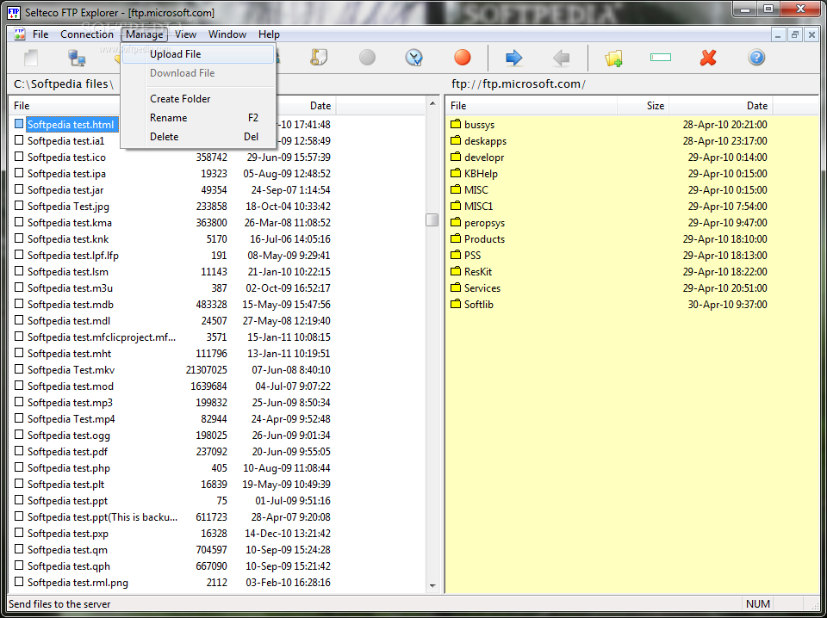Click the blue right arrow upload icon

513,58
